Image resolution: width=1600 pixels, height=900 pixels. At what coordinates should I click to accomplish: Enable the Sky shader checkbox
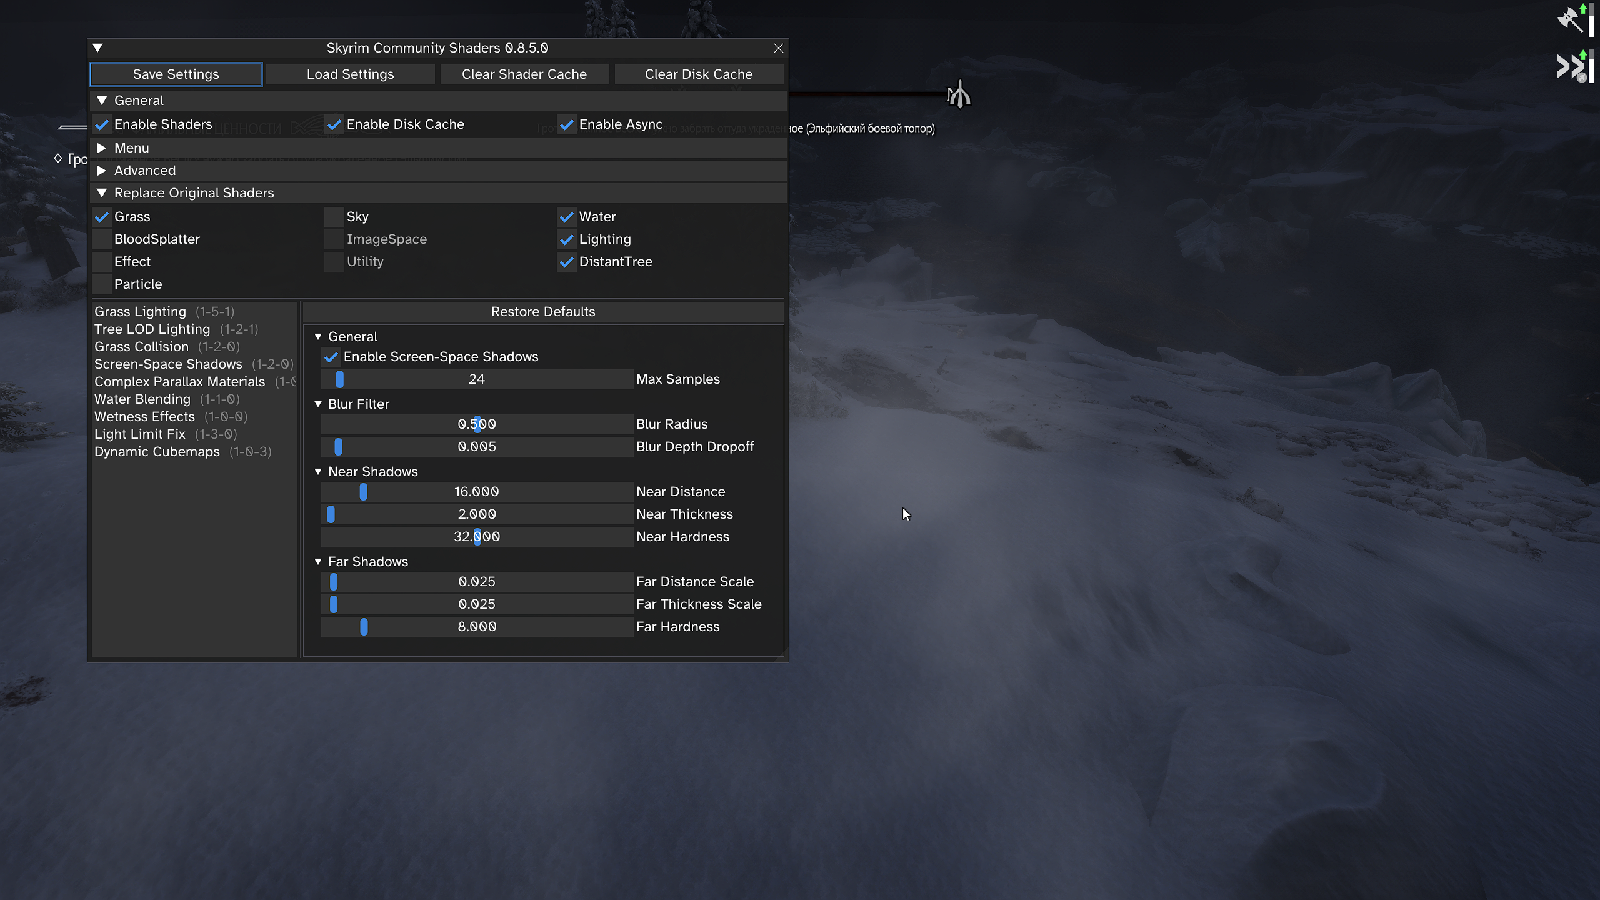point(334,217)
